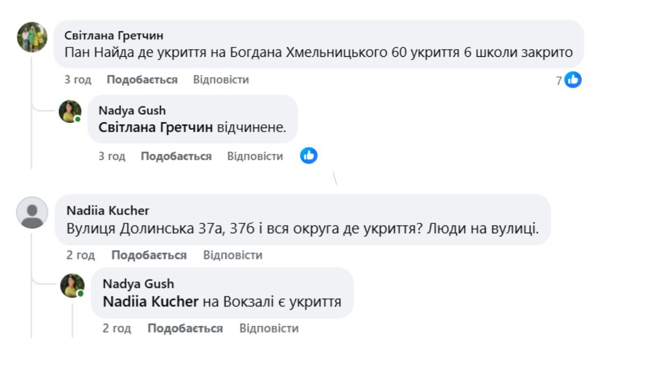Reply to Nadya Gush's "відчинене" comment
This screenshot has height=376, width=670.
(255, 156)
